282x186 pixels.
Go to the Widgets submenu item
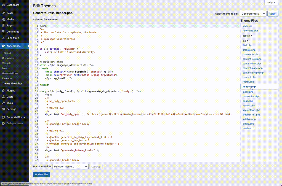pos(7,63)
